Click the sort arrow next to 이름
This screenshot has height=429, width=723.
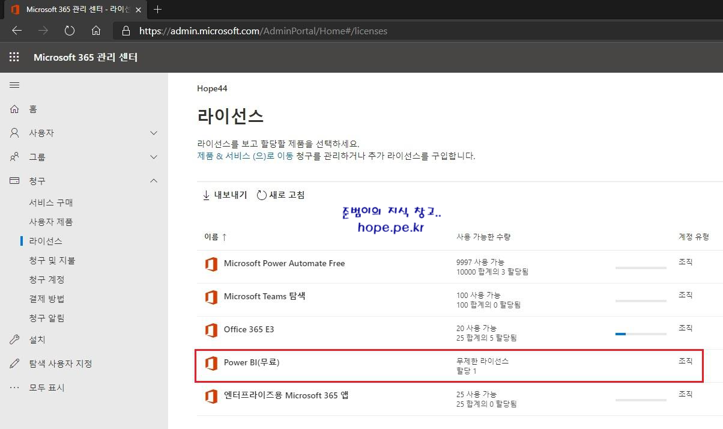click(x=224, y=237)
